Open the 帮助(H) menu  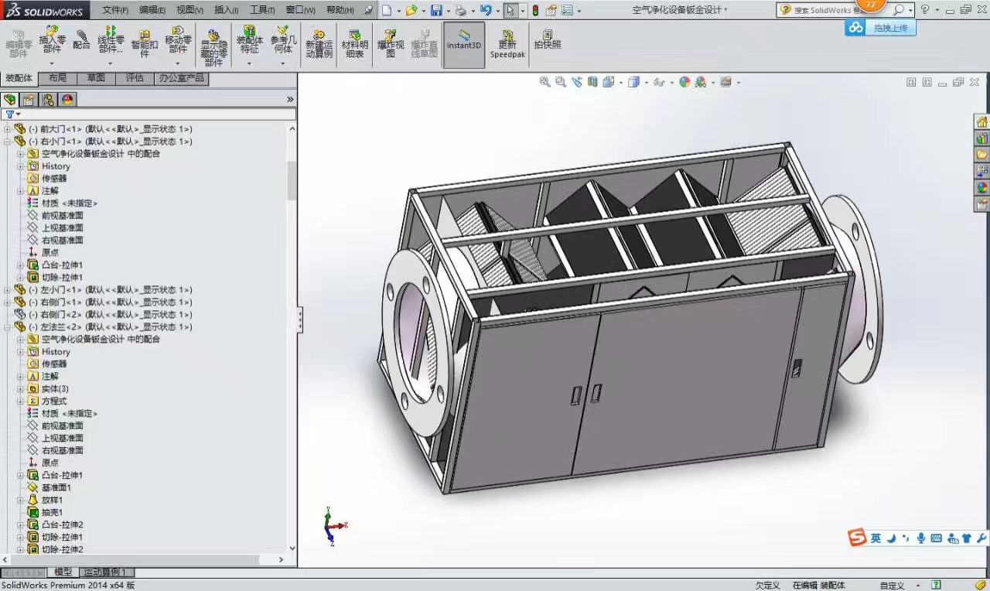click(x=340, y=10)
